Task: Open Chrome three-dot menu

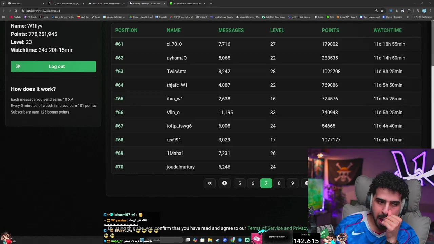Action: point(430,11)
